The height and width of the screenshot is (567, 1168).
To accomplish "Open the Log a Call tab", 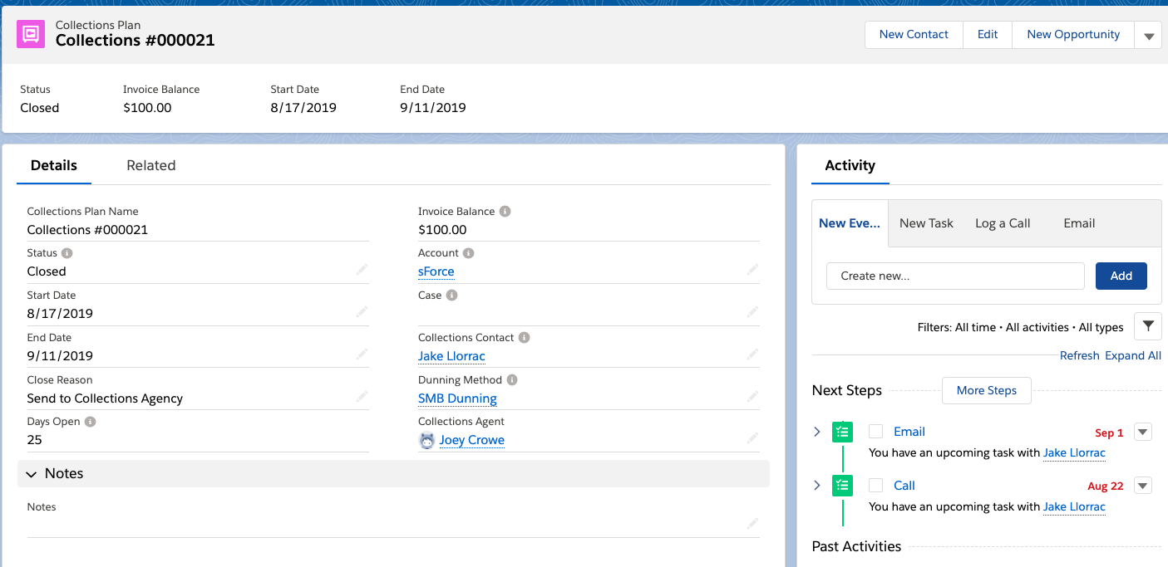I will pyautogui.click(x=1003, y=222).
